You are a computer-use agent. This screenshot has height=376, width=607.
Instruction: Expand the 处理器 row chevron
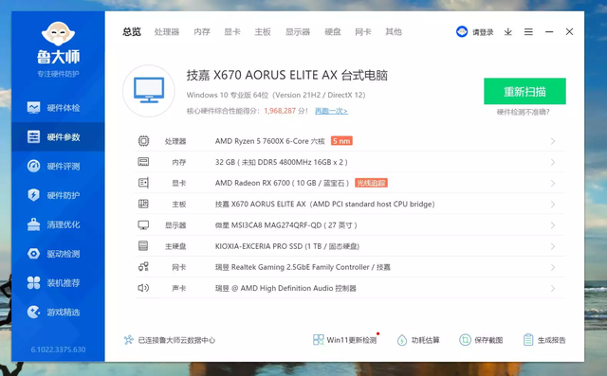553,141
